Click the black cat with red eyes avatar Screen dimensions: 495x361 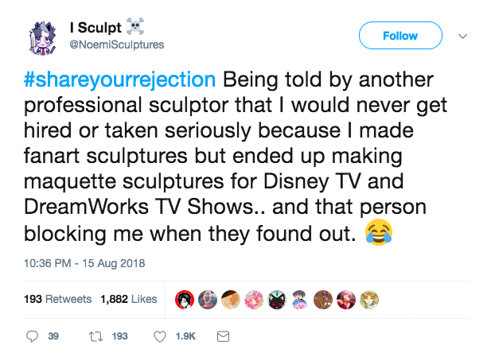coord(277,299)
